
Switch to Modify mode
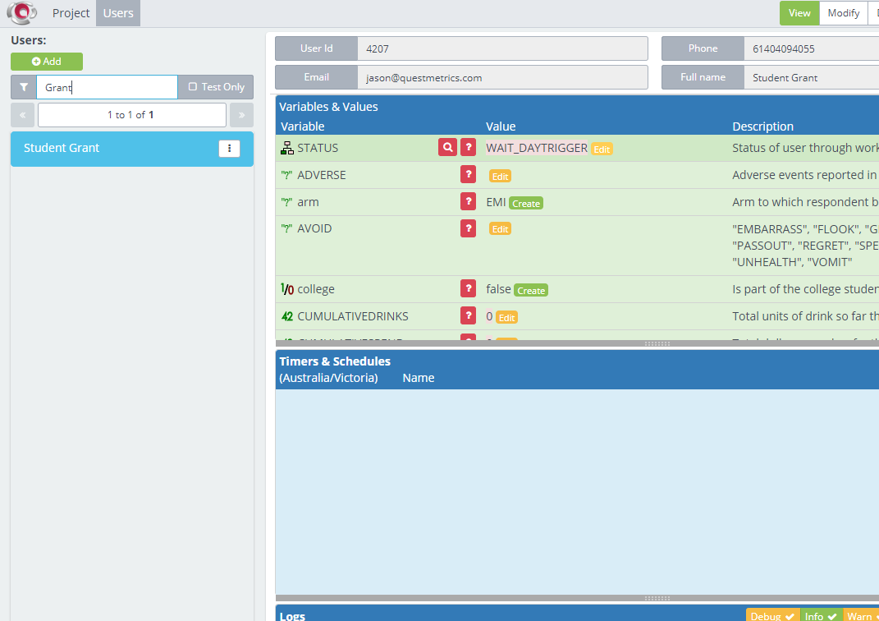(843, 13)
